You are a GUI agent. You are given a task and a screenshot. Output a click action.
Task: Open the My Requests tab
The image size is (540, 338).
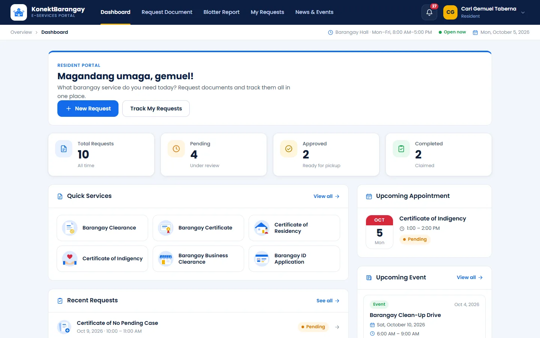click(x=267, y=12)
